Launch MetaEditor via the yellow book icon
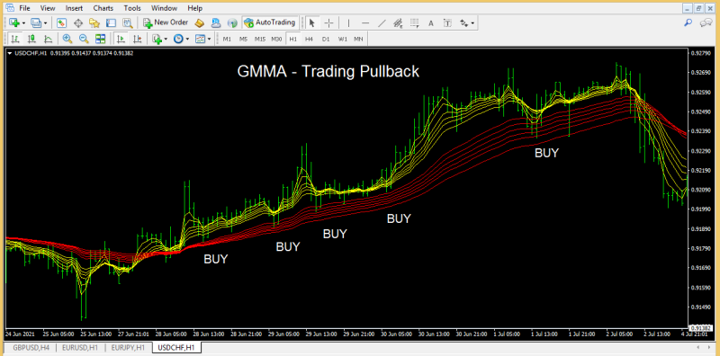The height and width of the screenshot is (356, 720). point(199,22)
